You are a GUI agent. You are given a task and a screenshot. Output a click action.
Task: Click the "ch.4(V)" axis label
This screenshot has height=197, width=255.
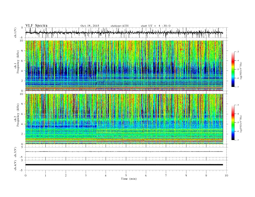(x=15, y=165)
